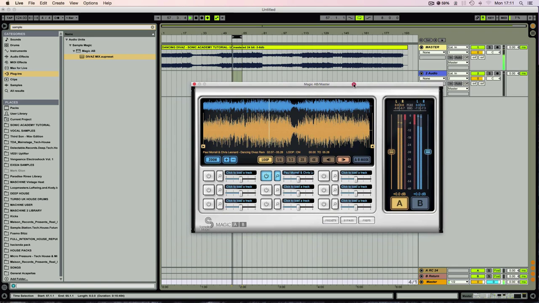Arm record on the 2 Audio track
This screenshot has width=539, height=303.
click(497, 73)
